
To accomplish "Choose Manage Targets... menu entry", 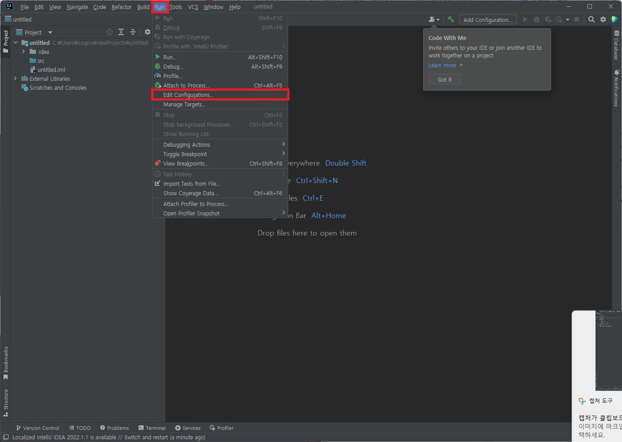I will pos(220,104).
